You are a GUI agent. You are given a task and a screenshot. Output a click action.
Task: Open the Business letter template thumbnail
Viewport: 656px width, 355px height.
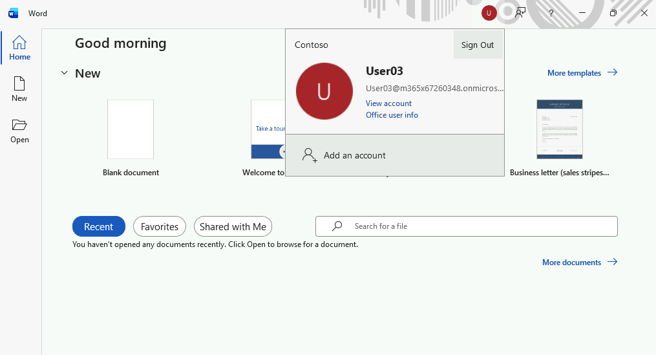[560, 129]
